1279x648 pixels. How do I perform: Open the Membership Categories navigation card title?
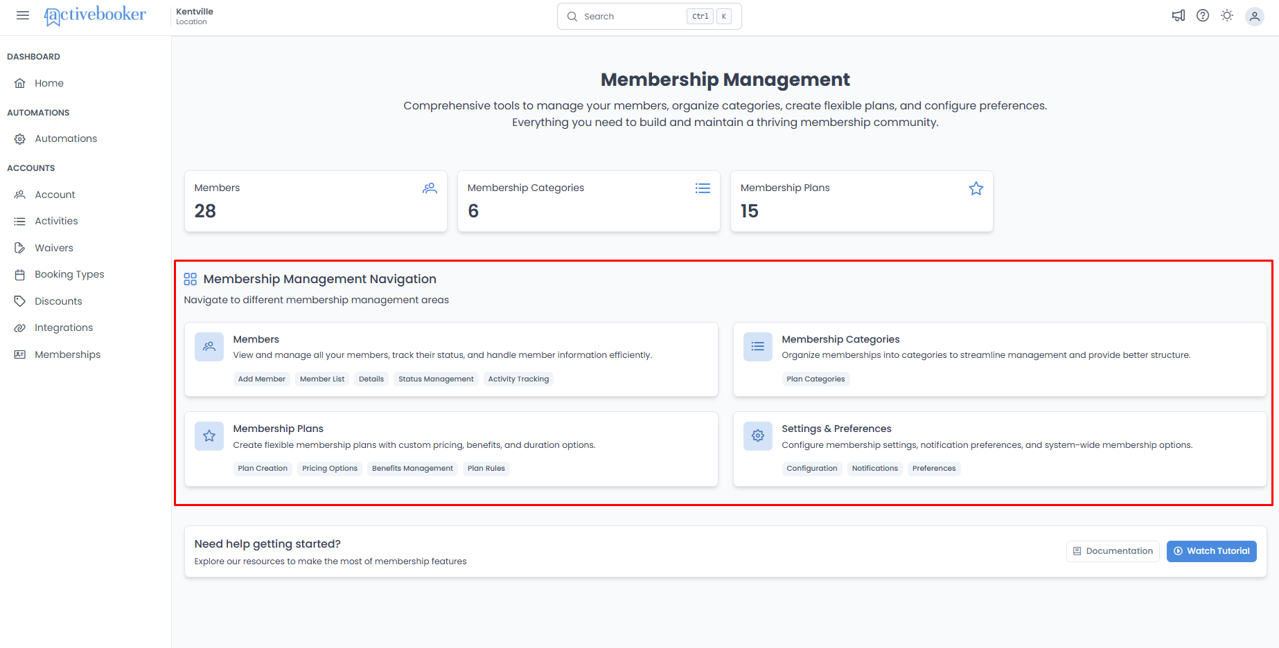(x=840, y=339)
